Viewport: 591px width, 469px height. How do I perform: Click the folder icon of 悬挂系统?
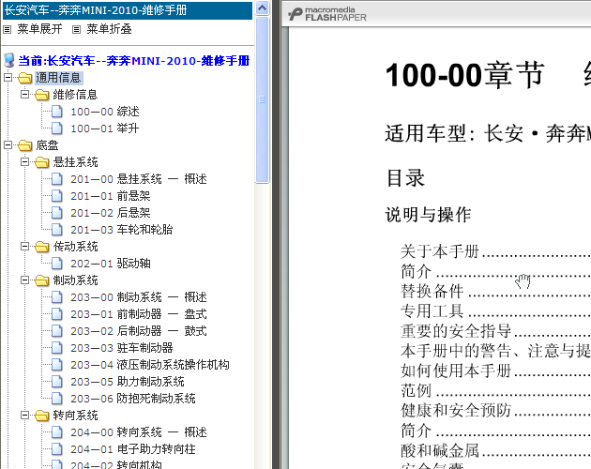point(42,162)
